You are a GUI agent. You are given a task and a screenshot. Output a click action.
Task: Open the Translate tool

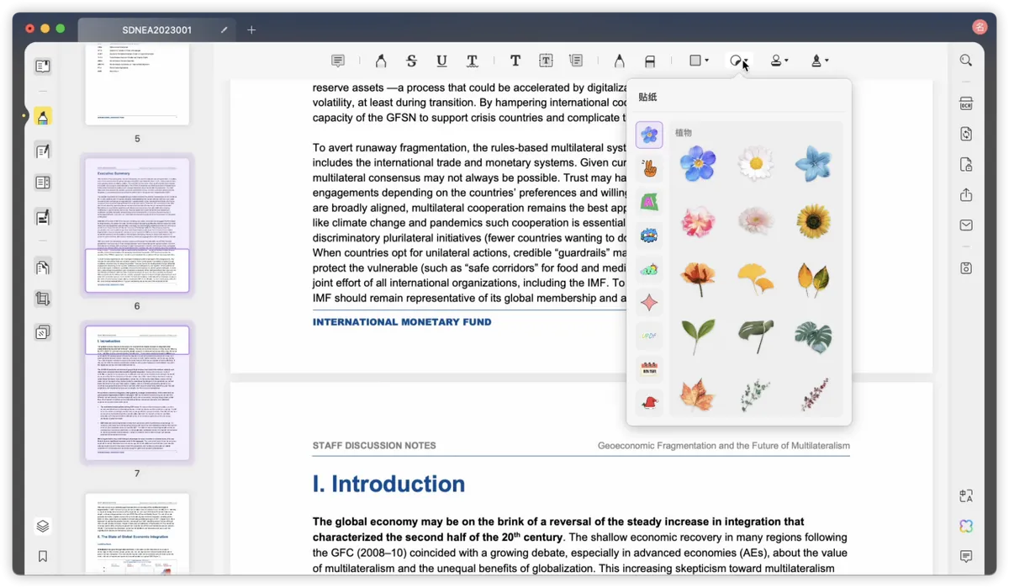[966, 496]
